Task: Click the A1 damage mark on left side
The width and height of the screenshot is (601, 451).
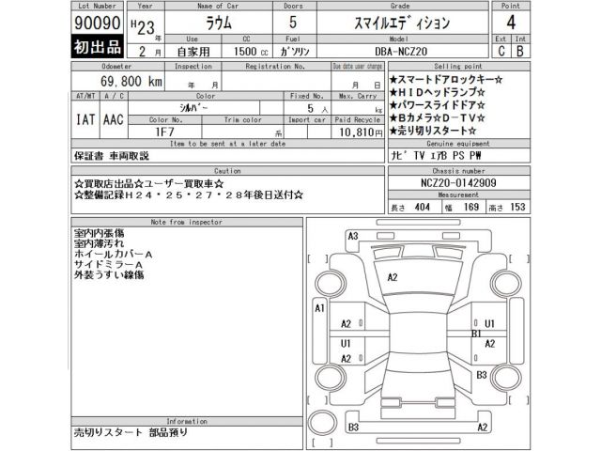Action: pyautogui.click(x=320, y=307)
